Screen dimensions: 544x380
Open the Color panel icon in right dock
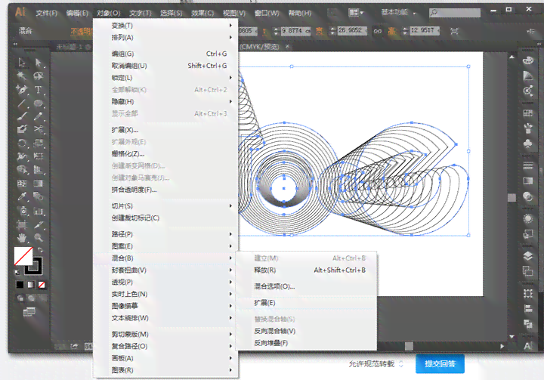point(527,60)
